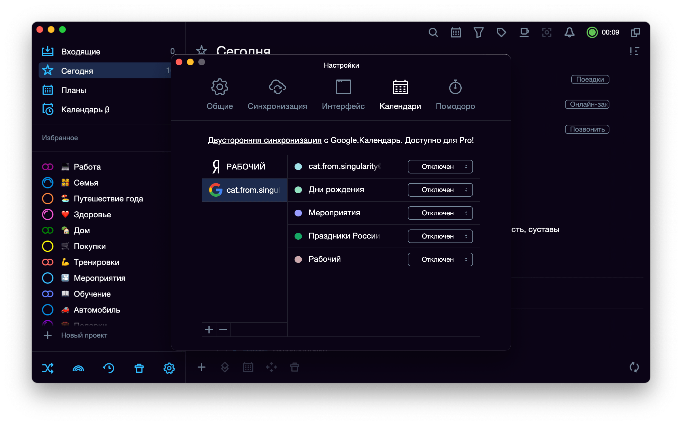Click the move arrows icon in task toolbar
The height and width of the screenshot is (425, 682).
[x=271, y=367]
